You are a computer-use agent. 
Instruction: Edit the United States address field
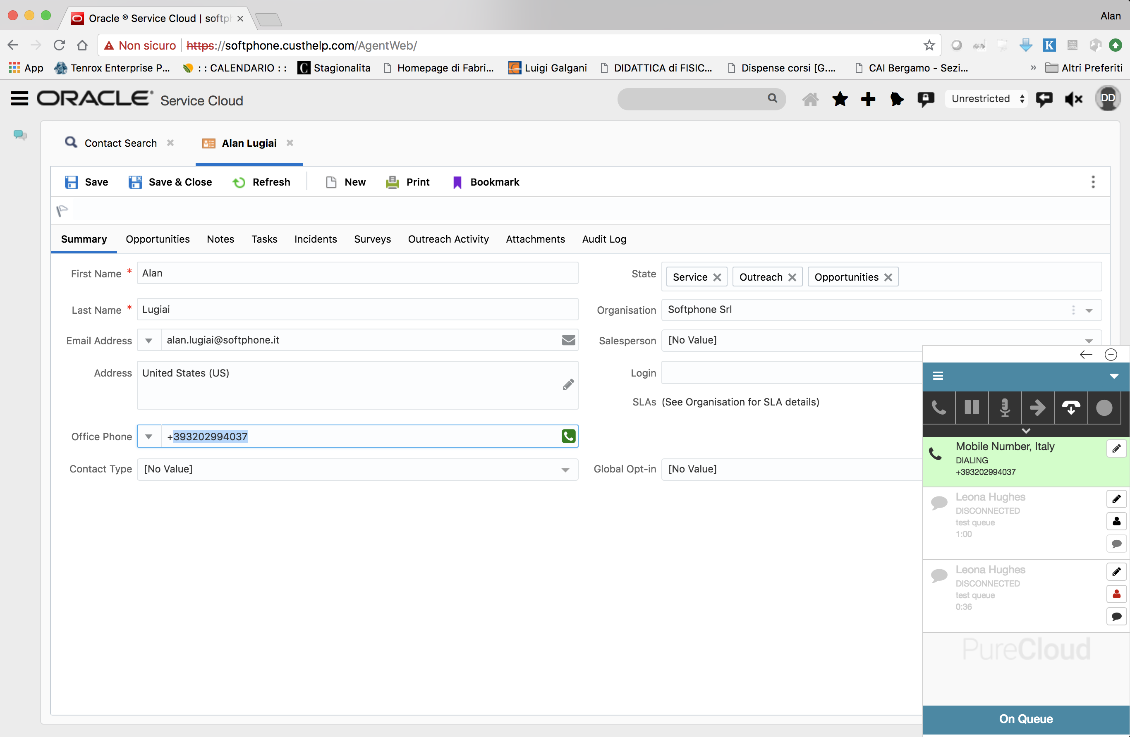(x=568, y=385)
